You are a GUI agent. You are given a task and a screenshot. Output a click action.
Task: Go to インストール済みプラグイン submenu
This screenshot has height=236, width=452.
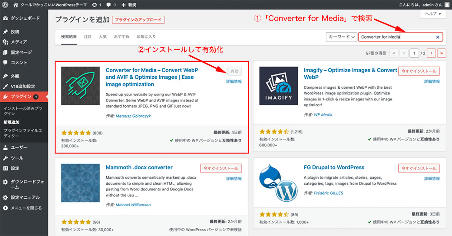(x=23, y=111)
